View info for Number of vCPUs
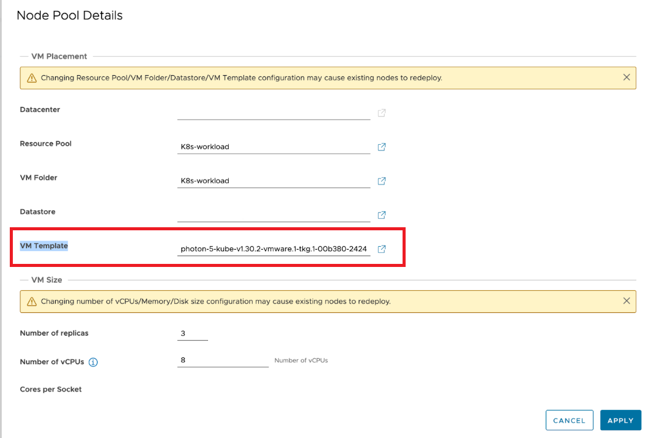 94,362
